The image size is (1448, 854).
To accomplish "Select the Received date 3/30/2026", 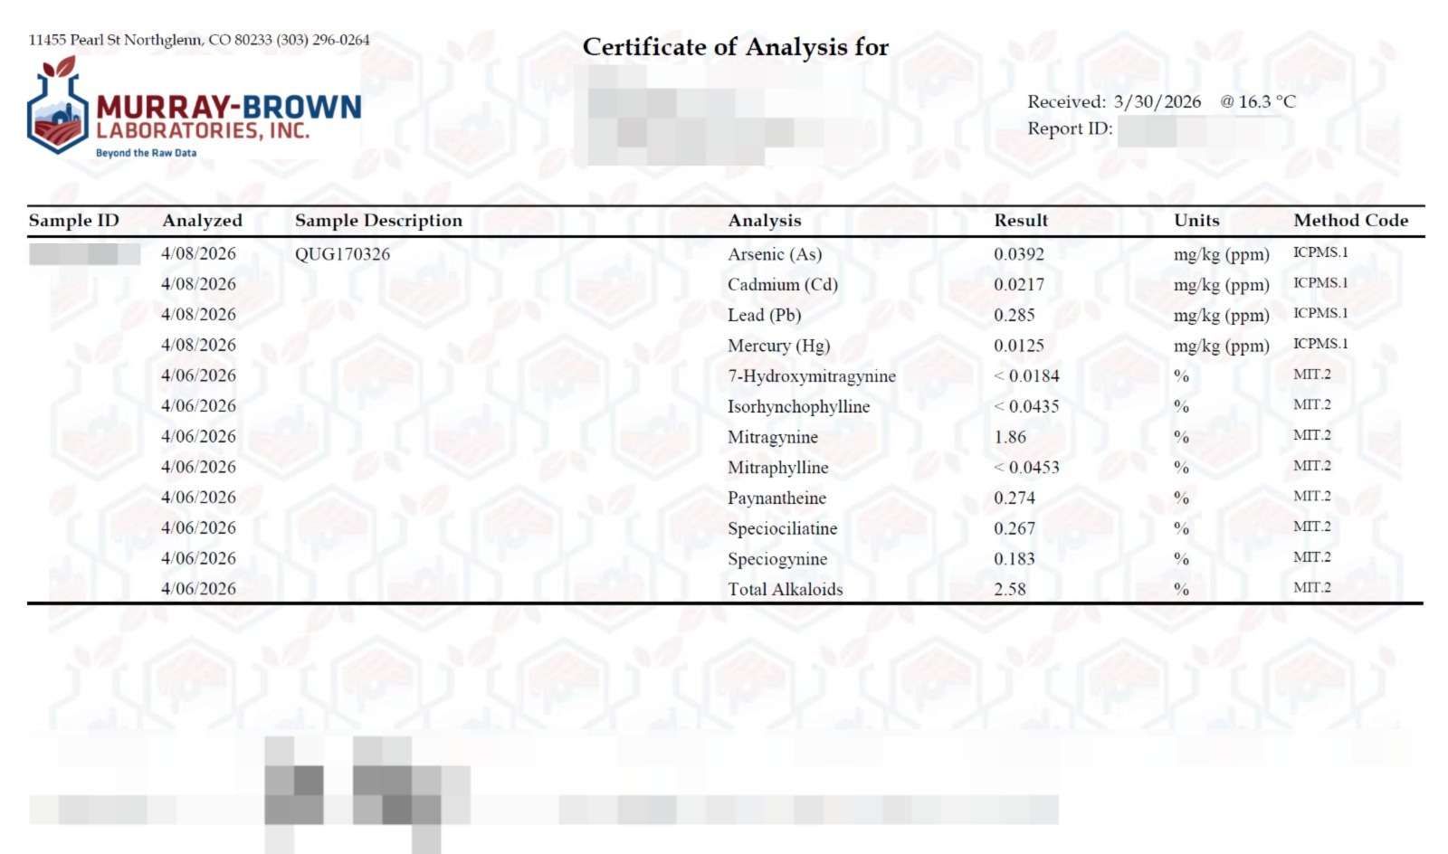I will tap(1157, 102).
